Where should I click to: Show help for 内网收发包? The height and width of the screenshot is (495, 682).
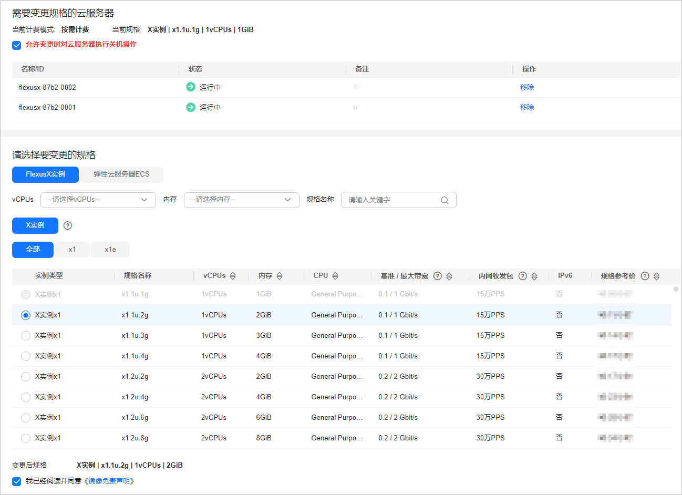523,276
